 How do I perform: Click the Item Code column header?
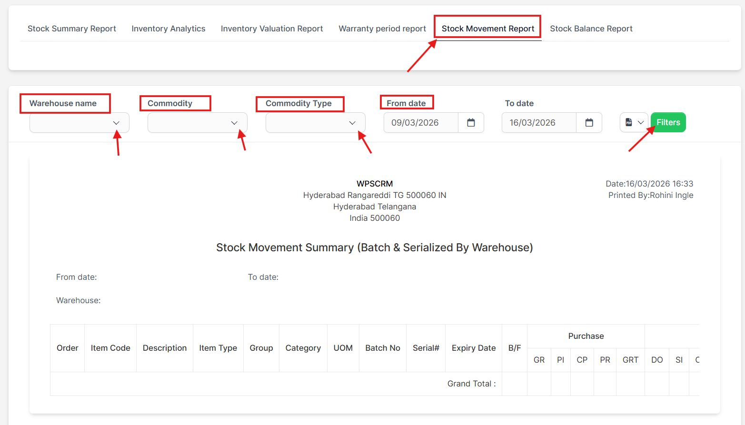point(110,348)
